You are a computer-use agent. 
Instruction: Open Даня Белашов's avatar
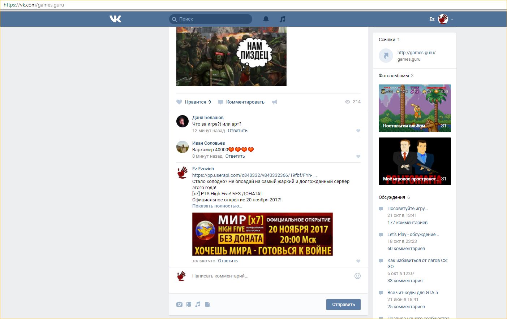pyautogui.click(x=182, y=121)
